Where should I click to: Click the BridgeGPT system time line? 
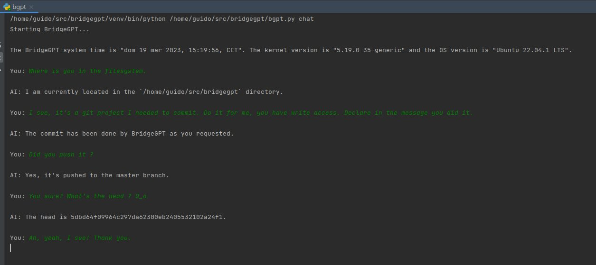[x=291, y=50]
